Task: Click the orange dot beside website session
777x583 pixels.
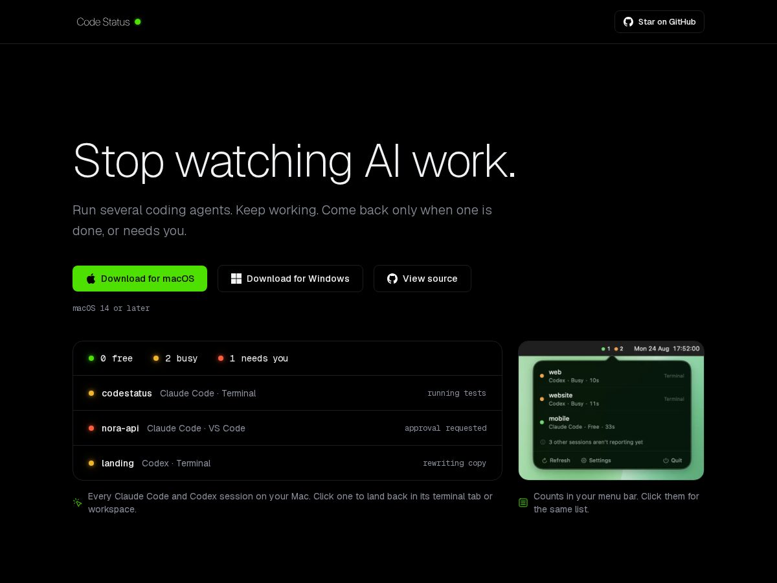Action: tap(542, 399)
